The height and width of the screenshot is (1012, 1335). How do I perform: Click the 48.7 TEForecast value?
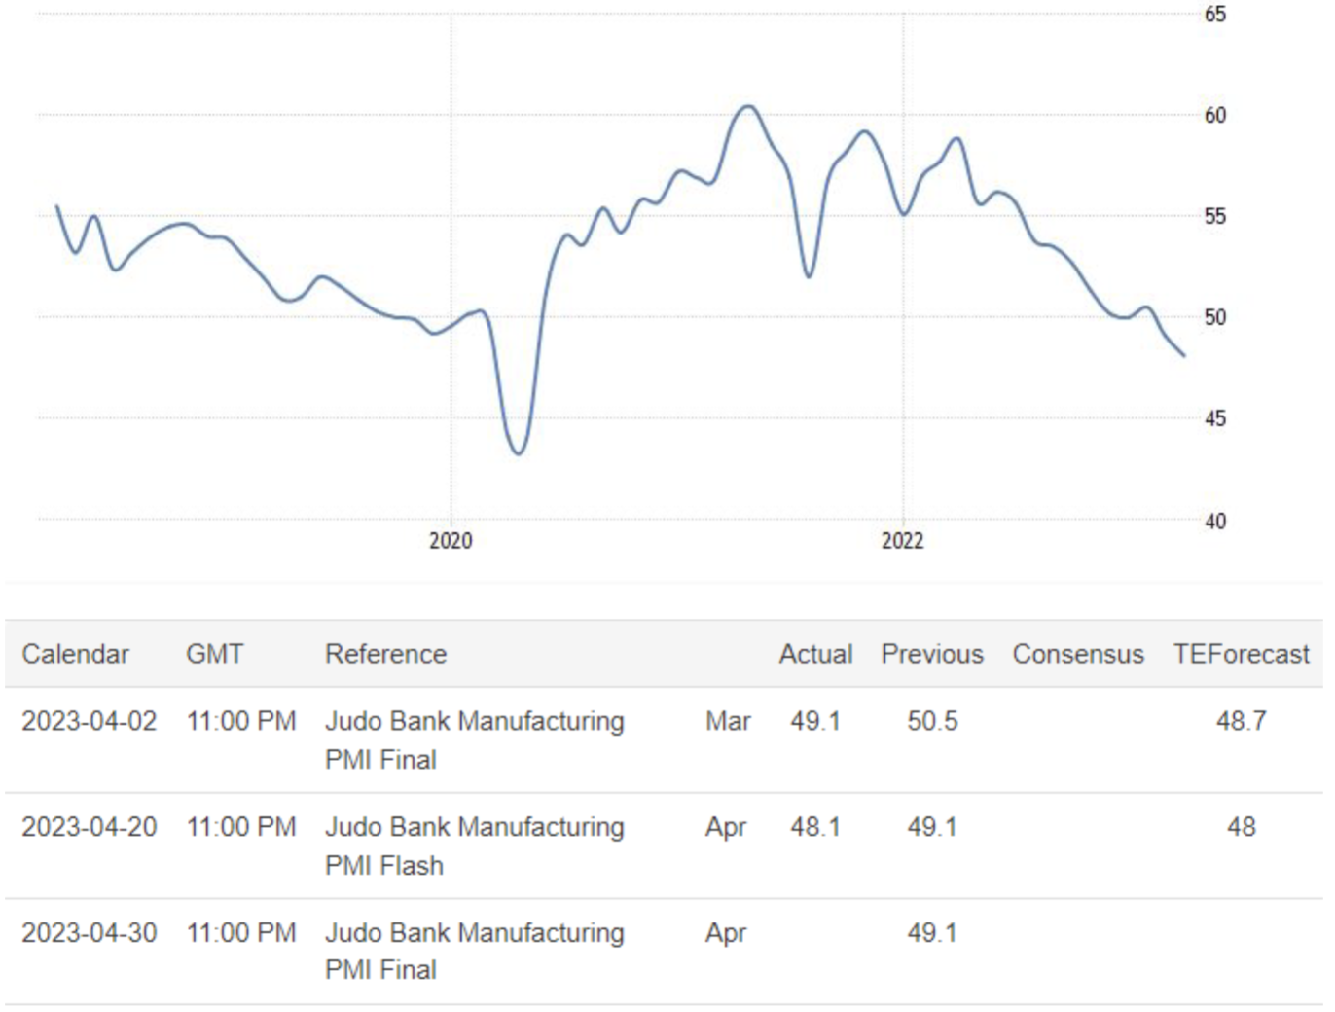pos(1241,721)
